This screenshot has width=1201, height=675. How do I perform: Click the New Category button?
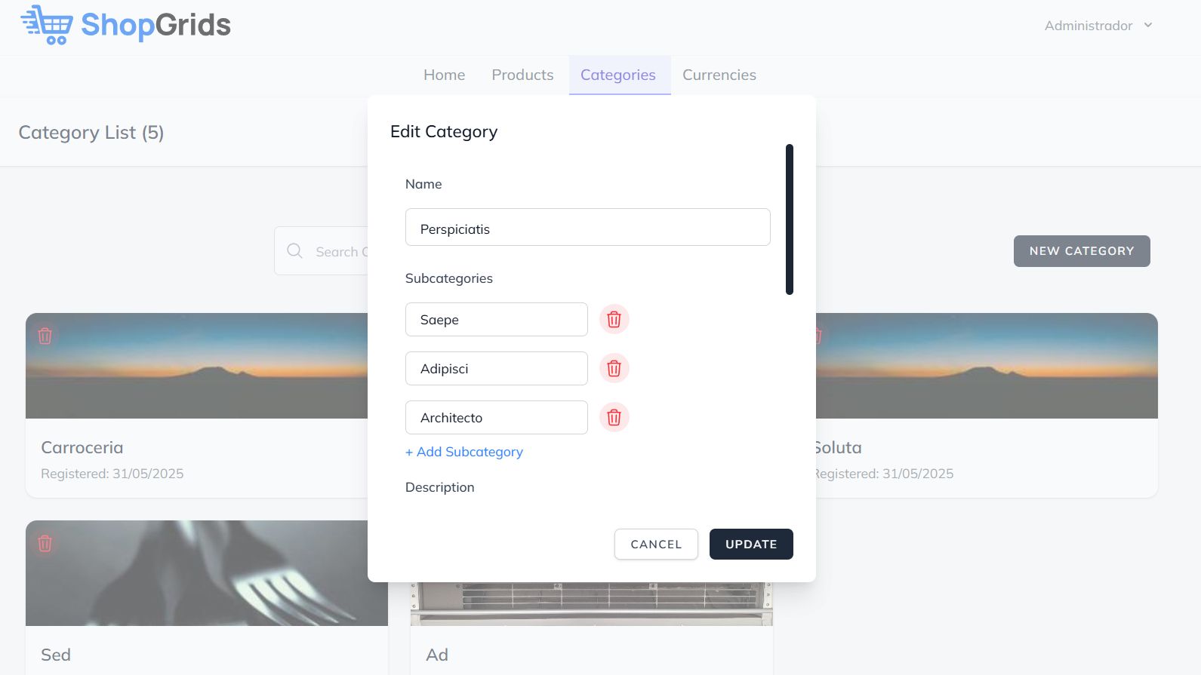(x=1082, y=251)
